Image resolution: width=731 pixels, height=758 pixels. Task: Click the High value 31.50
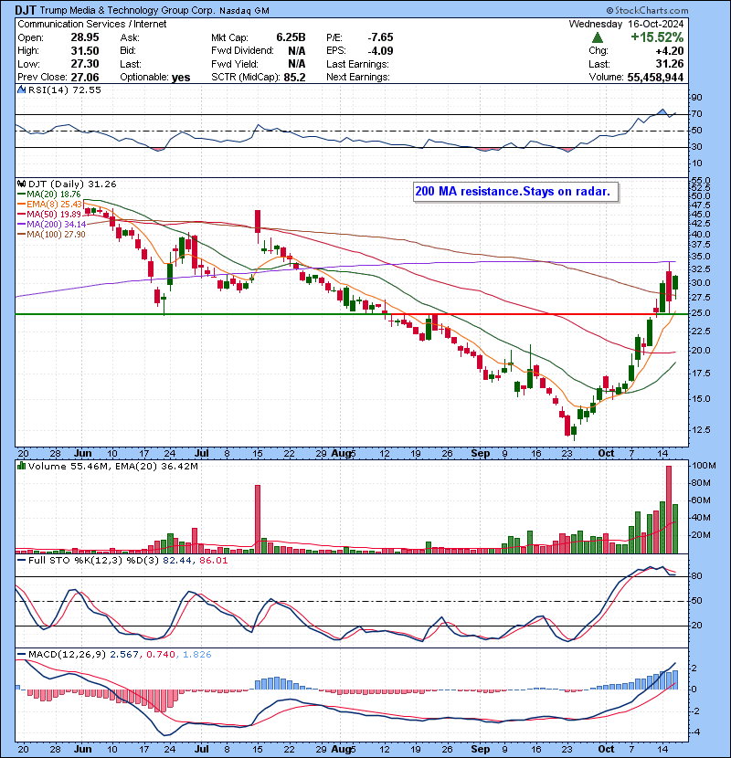tap(85, 51)
